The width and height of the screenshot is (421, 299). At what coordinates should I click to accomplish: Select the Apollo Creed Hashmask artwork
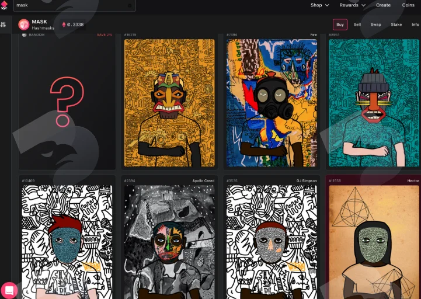point(169,242)
